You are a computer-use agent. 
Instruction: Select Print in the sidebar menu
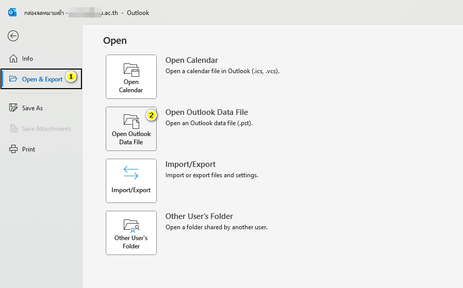[28, 149]
